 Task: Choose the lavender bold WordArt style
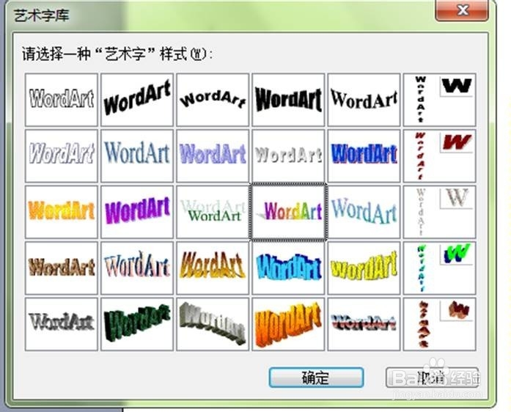point(213,156)
